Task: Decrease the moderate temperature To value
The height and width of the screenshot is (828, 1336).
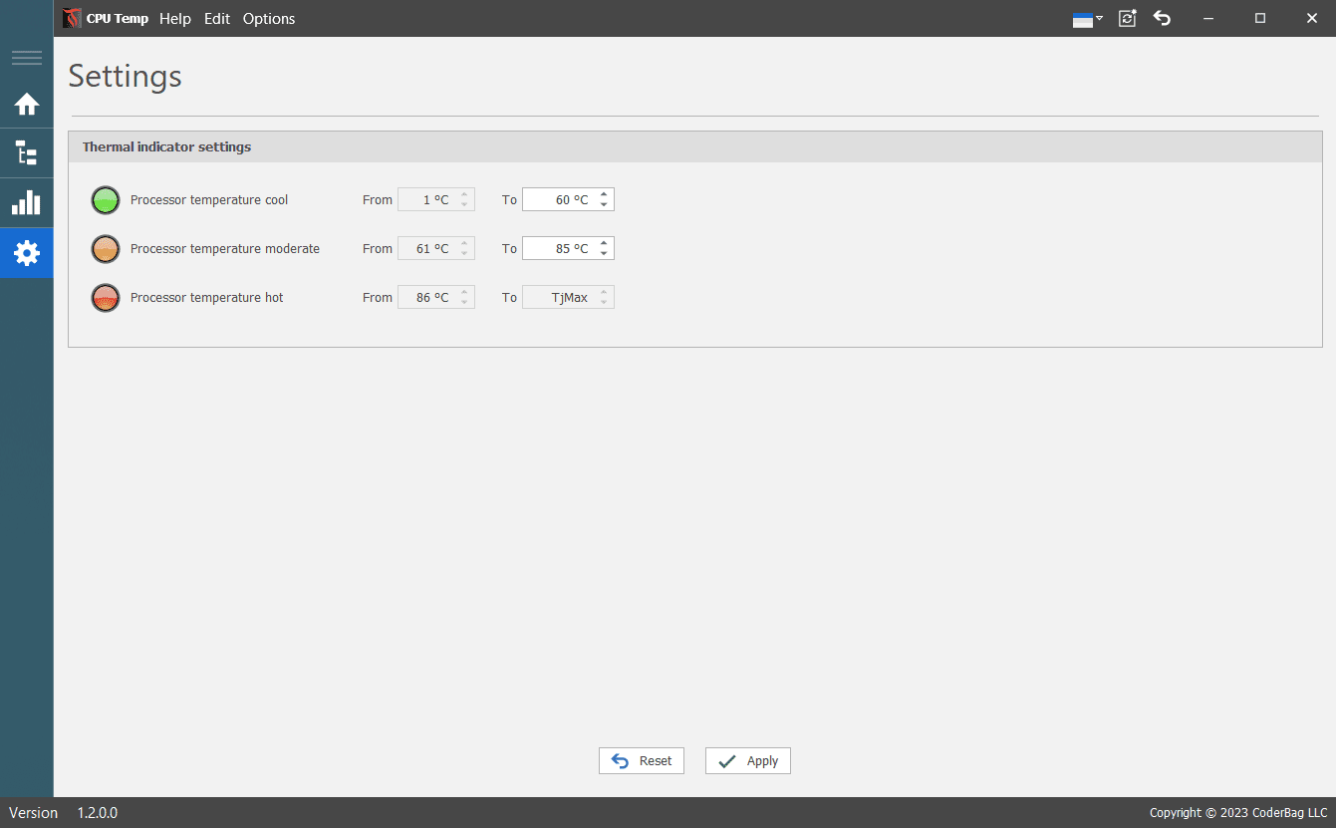Action: pos(604,254)
